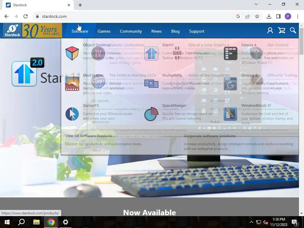This screenshot has width=304, height=228.
Task: Open Groupy 2 title link
Action: (x=249, y=75)
